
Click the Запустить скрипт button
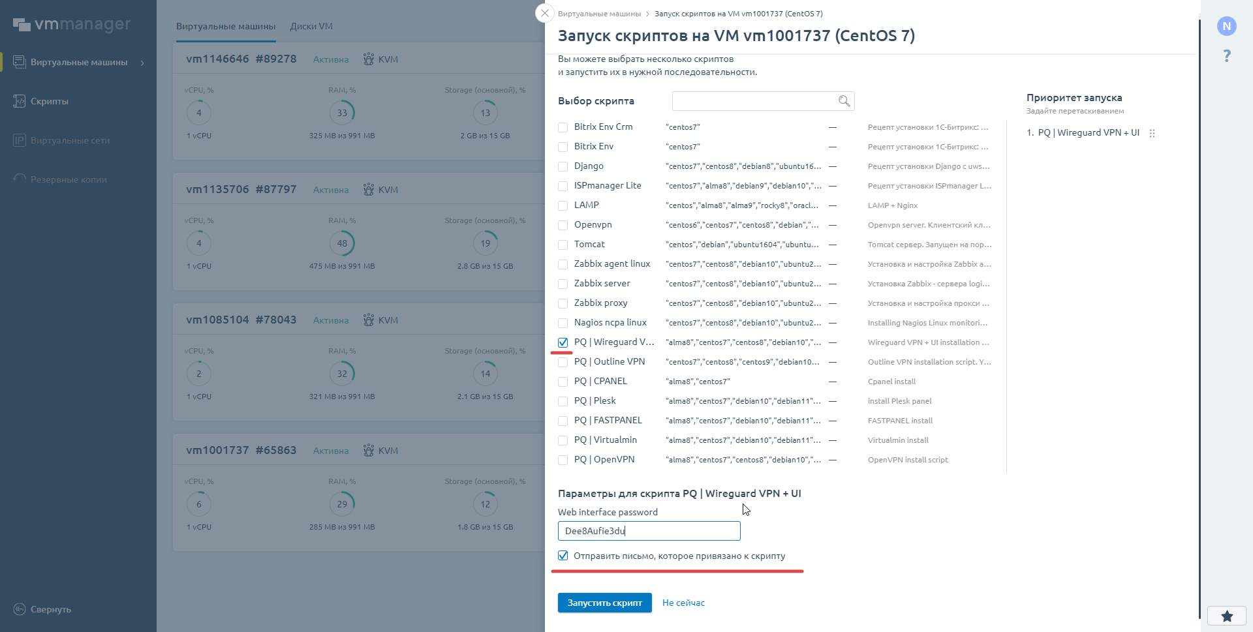point(604,603)
